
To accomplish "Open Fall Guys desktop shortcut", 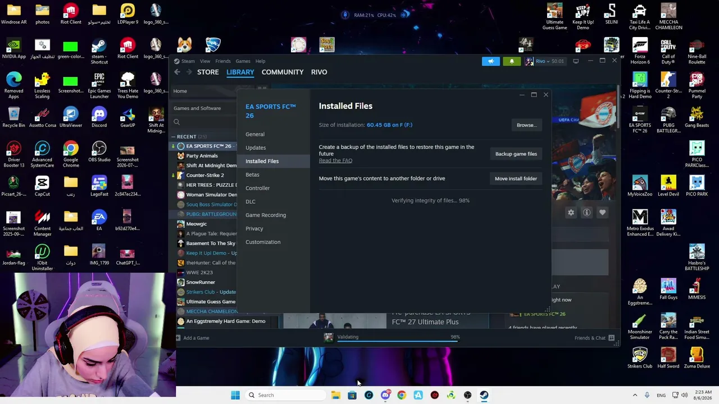I will pyautogui.click(x=668, y=289).
